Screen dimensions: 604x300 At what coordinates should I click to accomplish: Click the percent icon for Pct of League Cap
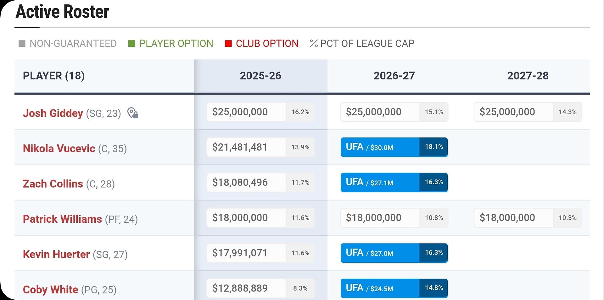click(x=314, y=44)
